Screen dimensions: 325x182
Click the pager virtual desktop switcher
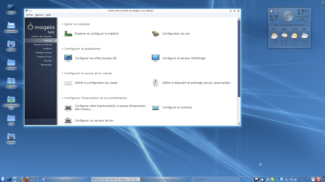click(x=35, y=179)
